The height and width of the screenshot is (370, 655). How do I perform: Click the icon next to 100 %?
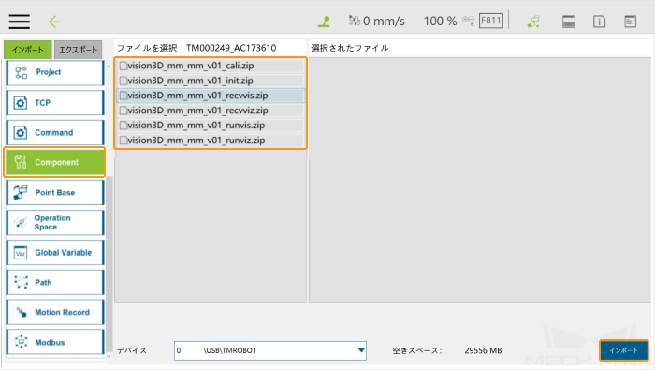[468, 21]
